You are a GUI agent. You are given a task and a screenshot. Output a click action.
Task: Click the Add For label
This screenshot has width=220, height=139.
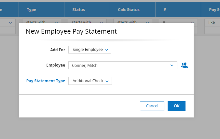[x=58, y=50]
